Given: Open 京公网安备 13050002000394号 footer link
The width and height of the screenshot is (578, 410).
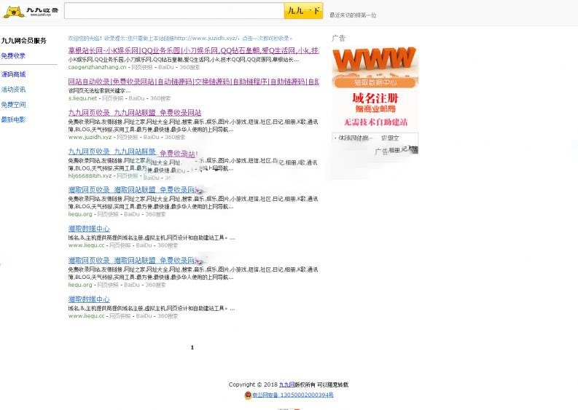Looking at the screenshot, I should 293,395.
